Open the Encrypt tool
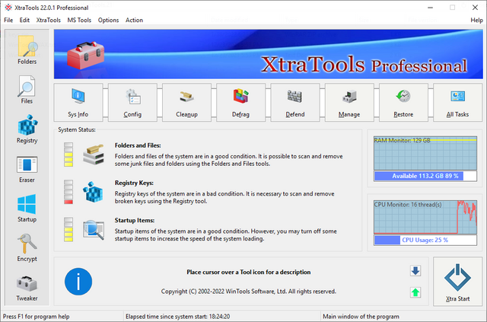487x322 pixels. click(x=27, y=247)
